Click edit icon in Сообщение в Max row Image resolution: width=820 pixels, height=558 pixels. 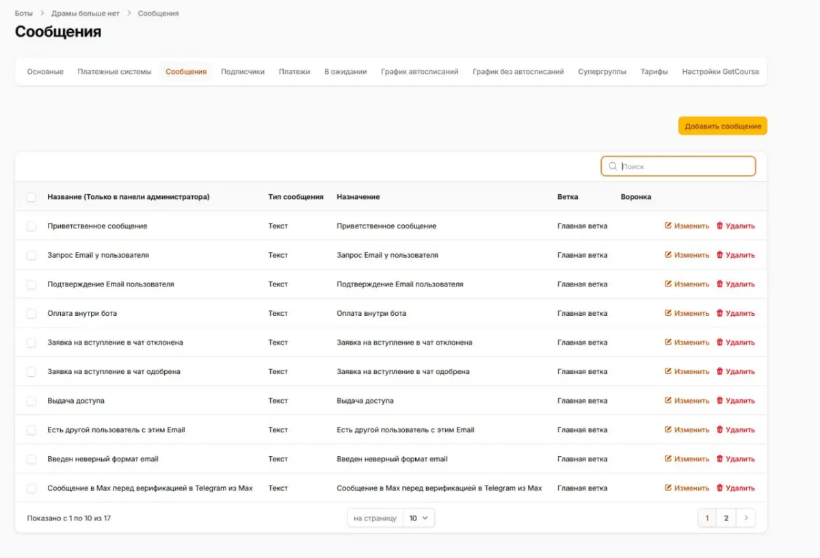tap(667, 488)
